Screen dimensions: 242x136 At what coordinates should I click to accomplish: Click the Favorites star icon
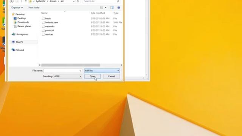(13, 14)
